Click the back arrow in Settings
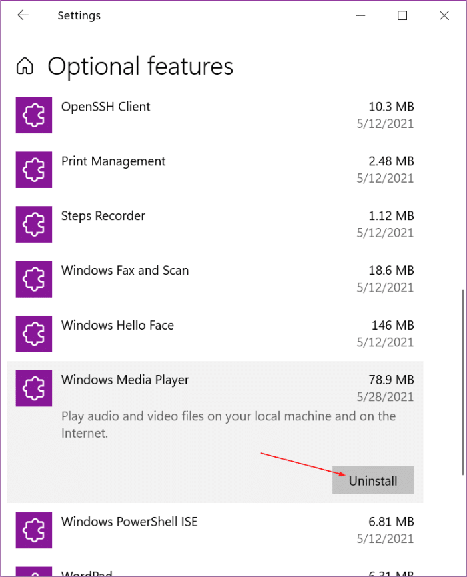Image resolution: width=467 pixels, height=577 pixels. (23, 15)
